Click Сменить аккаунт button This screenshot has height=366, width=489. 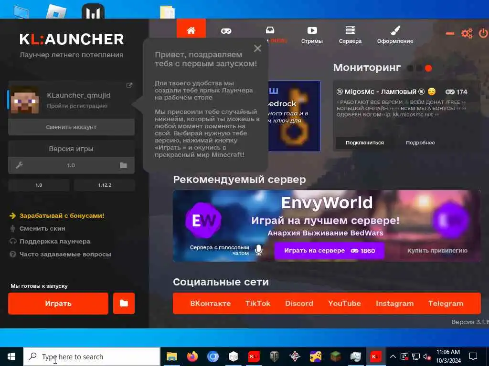(x=72, y=127)
